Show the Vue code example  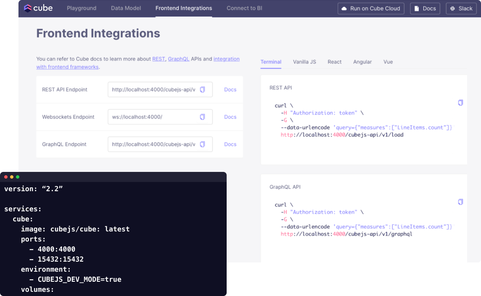click(x=388, y=62)
